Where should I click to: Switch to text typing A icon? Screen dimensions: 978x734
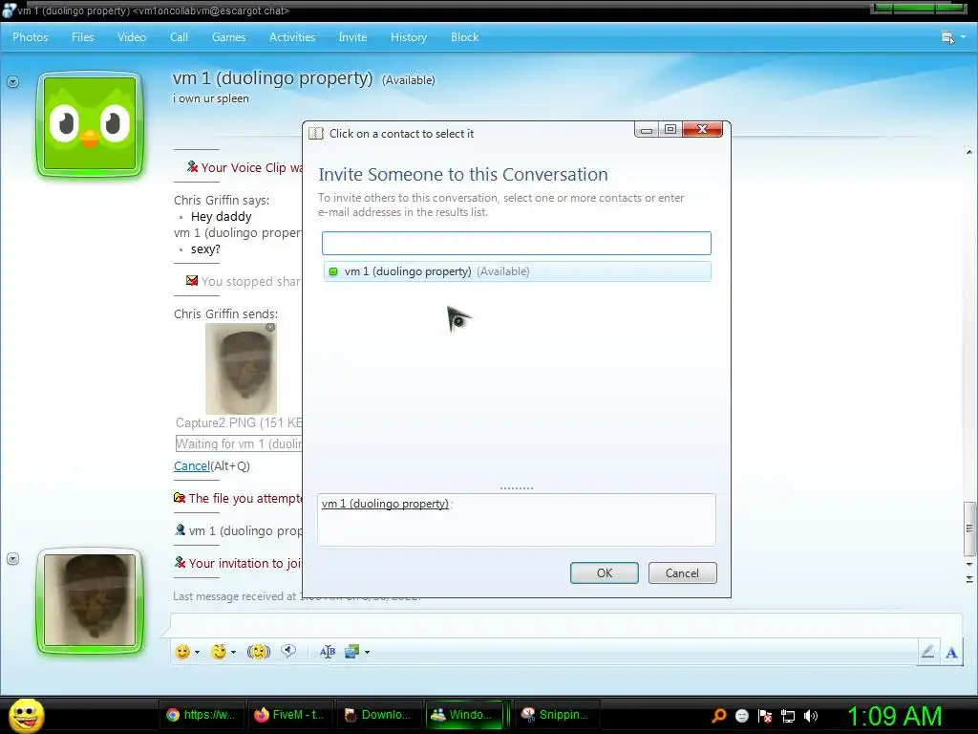pyautogui.click(x=951, y=653)
